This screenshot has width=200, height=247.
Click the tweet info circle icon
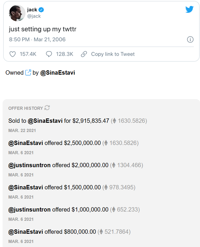pos(190,39)
